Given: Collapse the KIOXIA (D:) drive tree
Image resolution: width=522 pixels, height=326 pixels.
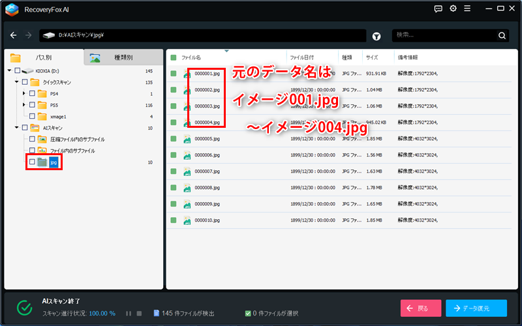Looking at the screenshot, I should tap(9, 70).
